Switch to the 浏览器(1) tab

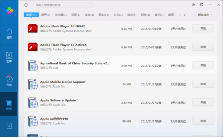click(61, 15)
